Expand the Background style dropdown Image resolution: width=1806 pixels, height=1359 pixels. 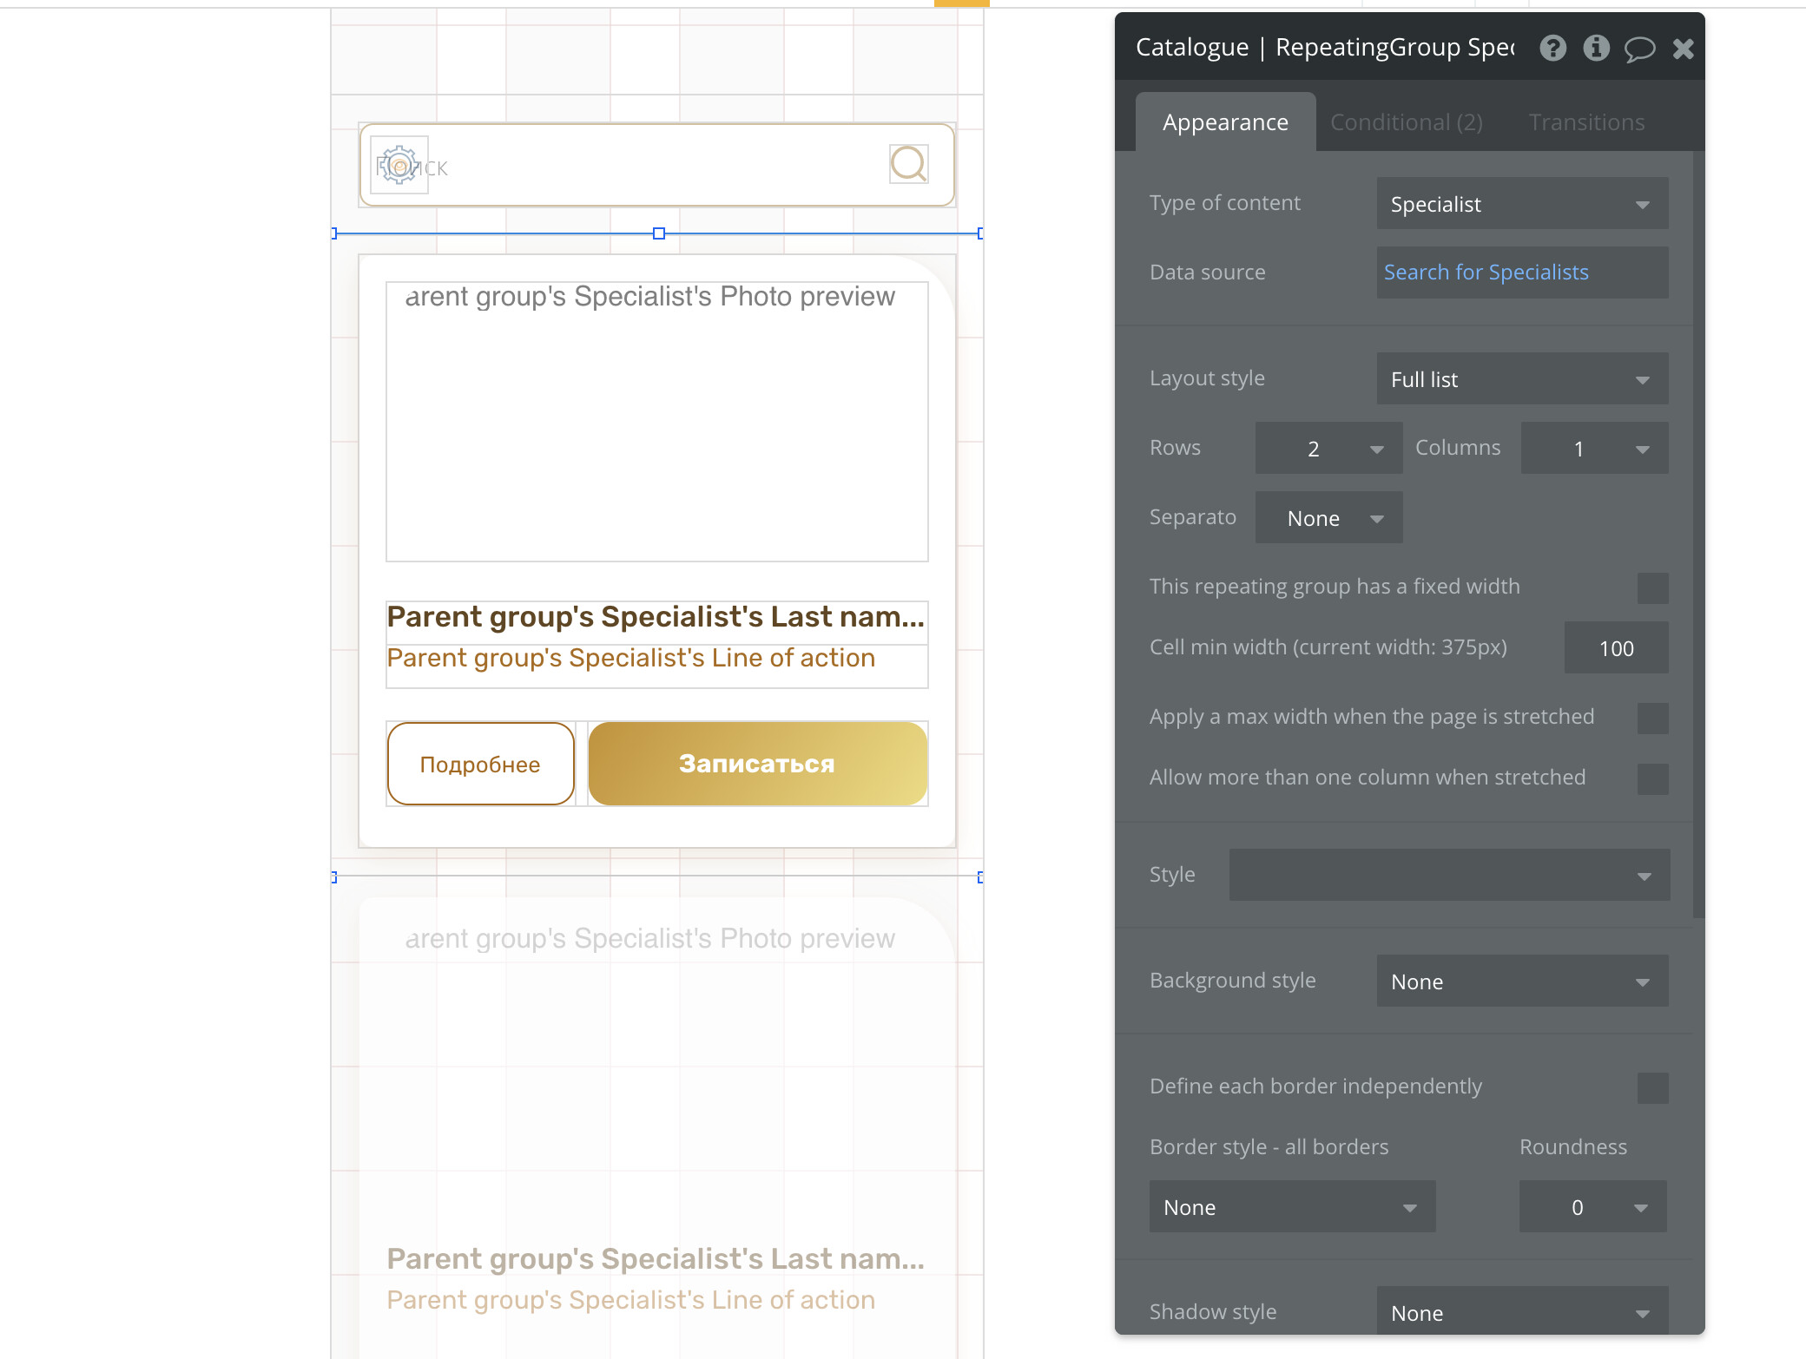tap(1521, 981)
